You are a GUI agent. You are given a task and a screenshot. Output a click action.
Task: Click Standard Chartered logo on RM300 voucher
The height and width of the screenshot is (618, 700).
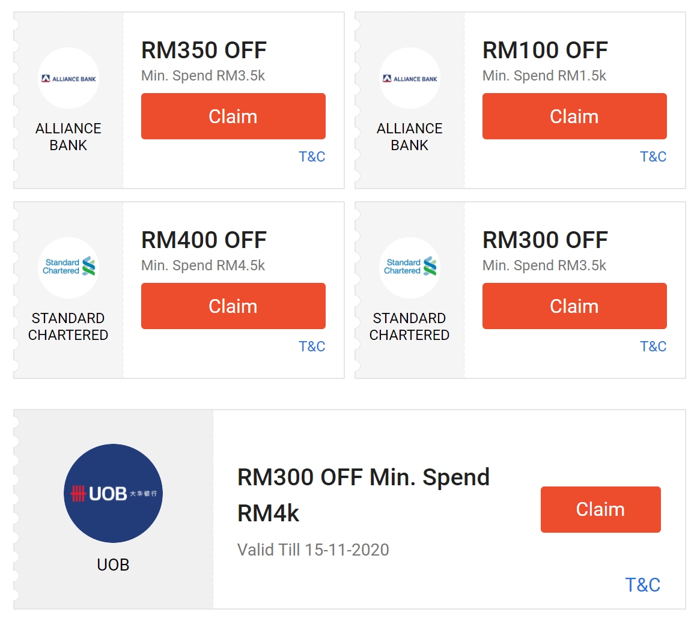[410, 267]
